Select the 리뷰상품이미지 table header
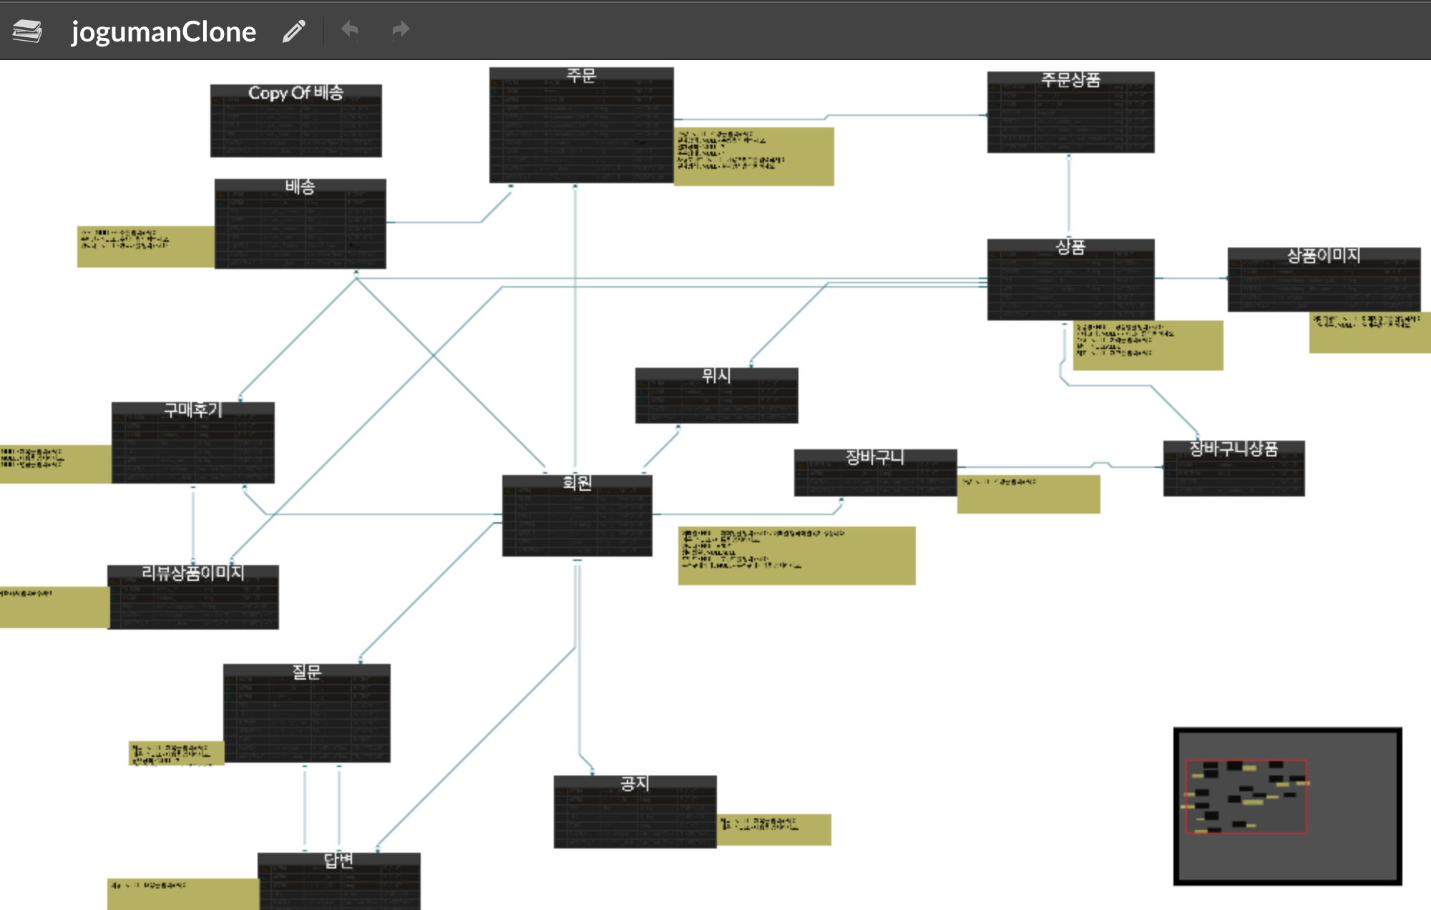Screen dimensions: 1431x910 click(192, 572)
